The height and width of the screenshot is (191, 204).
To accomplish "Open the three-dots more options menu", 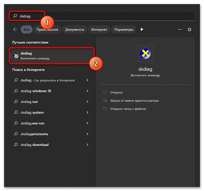I will (x=180, y=29).
